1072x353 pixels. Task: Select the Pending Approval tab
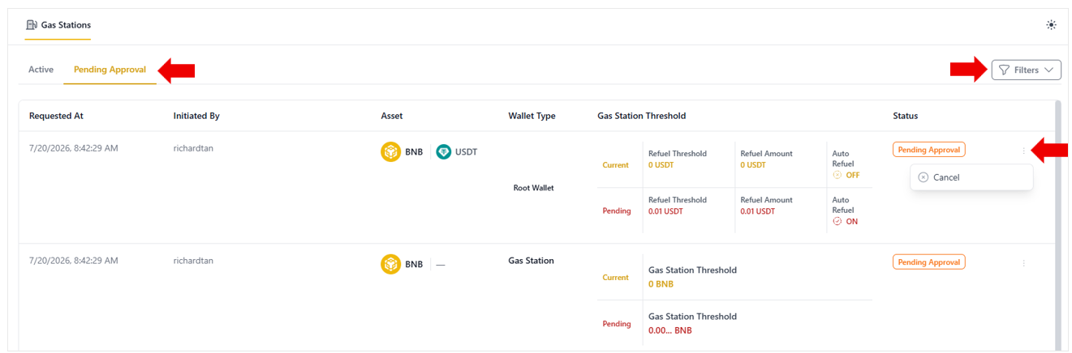coord(110,70)
